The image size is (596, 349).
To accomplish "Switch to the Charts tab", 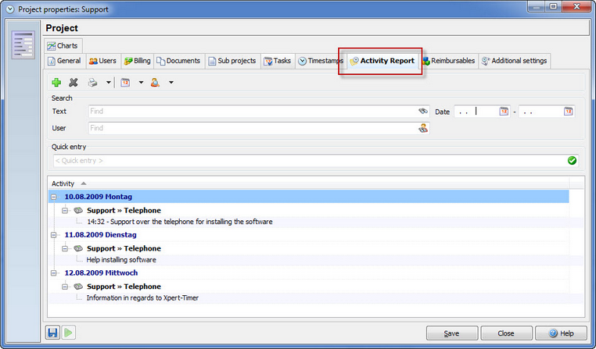I will [63, 46].
